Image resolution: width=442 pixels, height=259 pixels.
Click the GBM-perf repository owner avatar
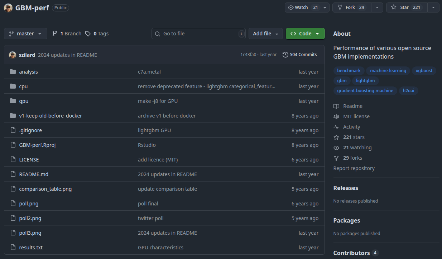point(8,8)
